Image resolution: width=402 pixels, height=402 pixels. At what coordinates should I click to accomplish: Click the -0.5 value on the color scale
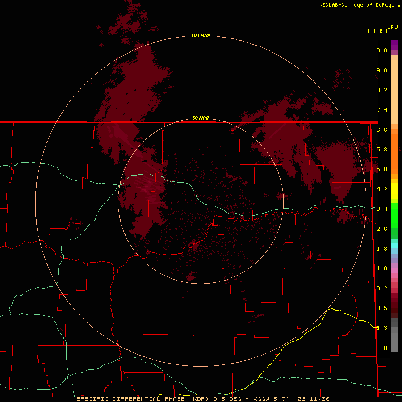[380, 308]
